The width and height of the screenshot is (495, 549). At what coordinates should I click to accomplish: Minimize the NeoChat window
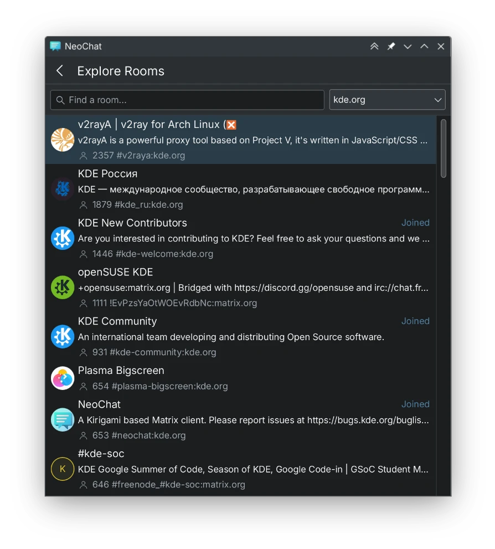[408, 46]
